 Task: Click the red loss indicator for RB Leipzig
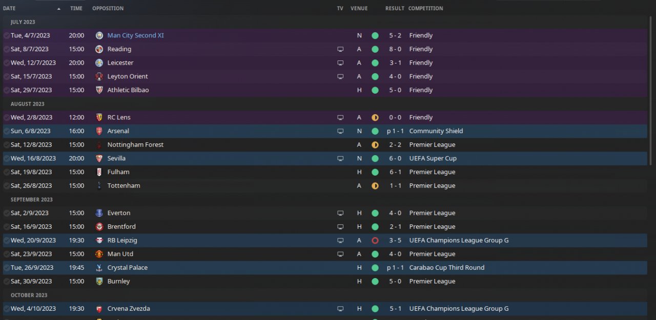pyautogui.click(x=375, y=240)
